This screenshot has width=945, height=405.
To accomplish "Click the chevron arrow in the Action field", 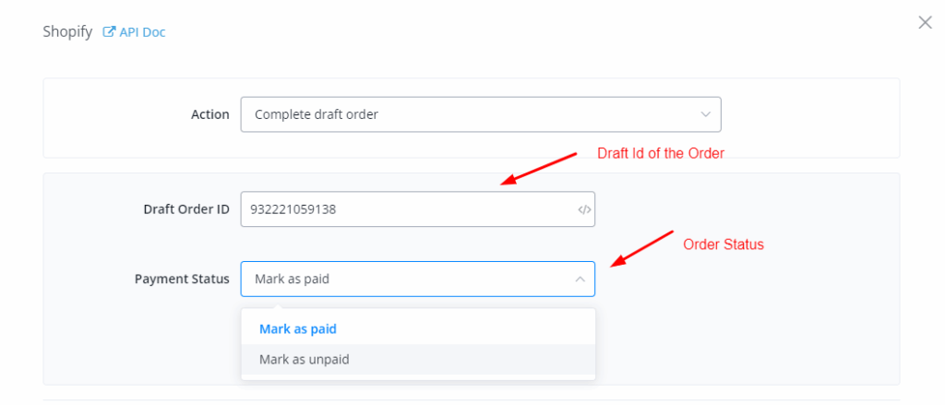I will click(706, 114).
